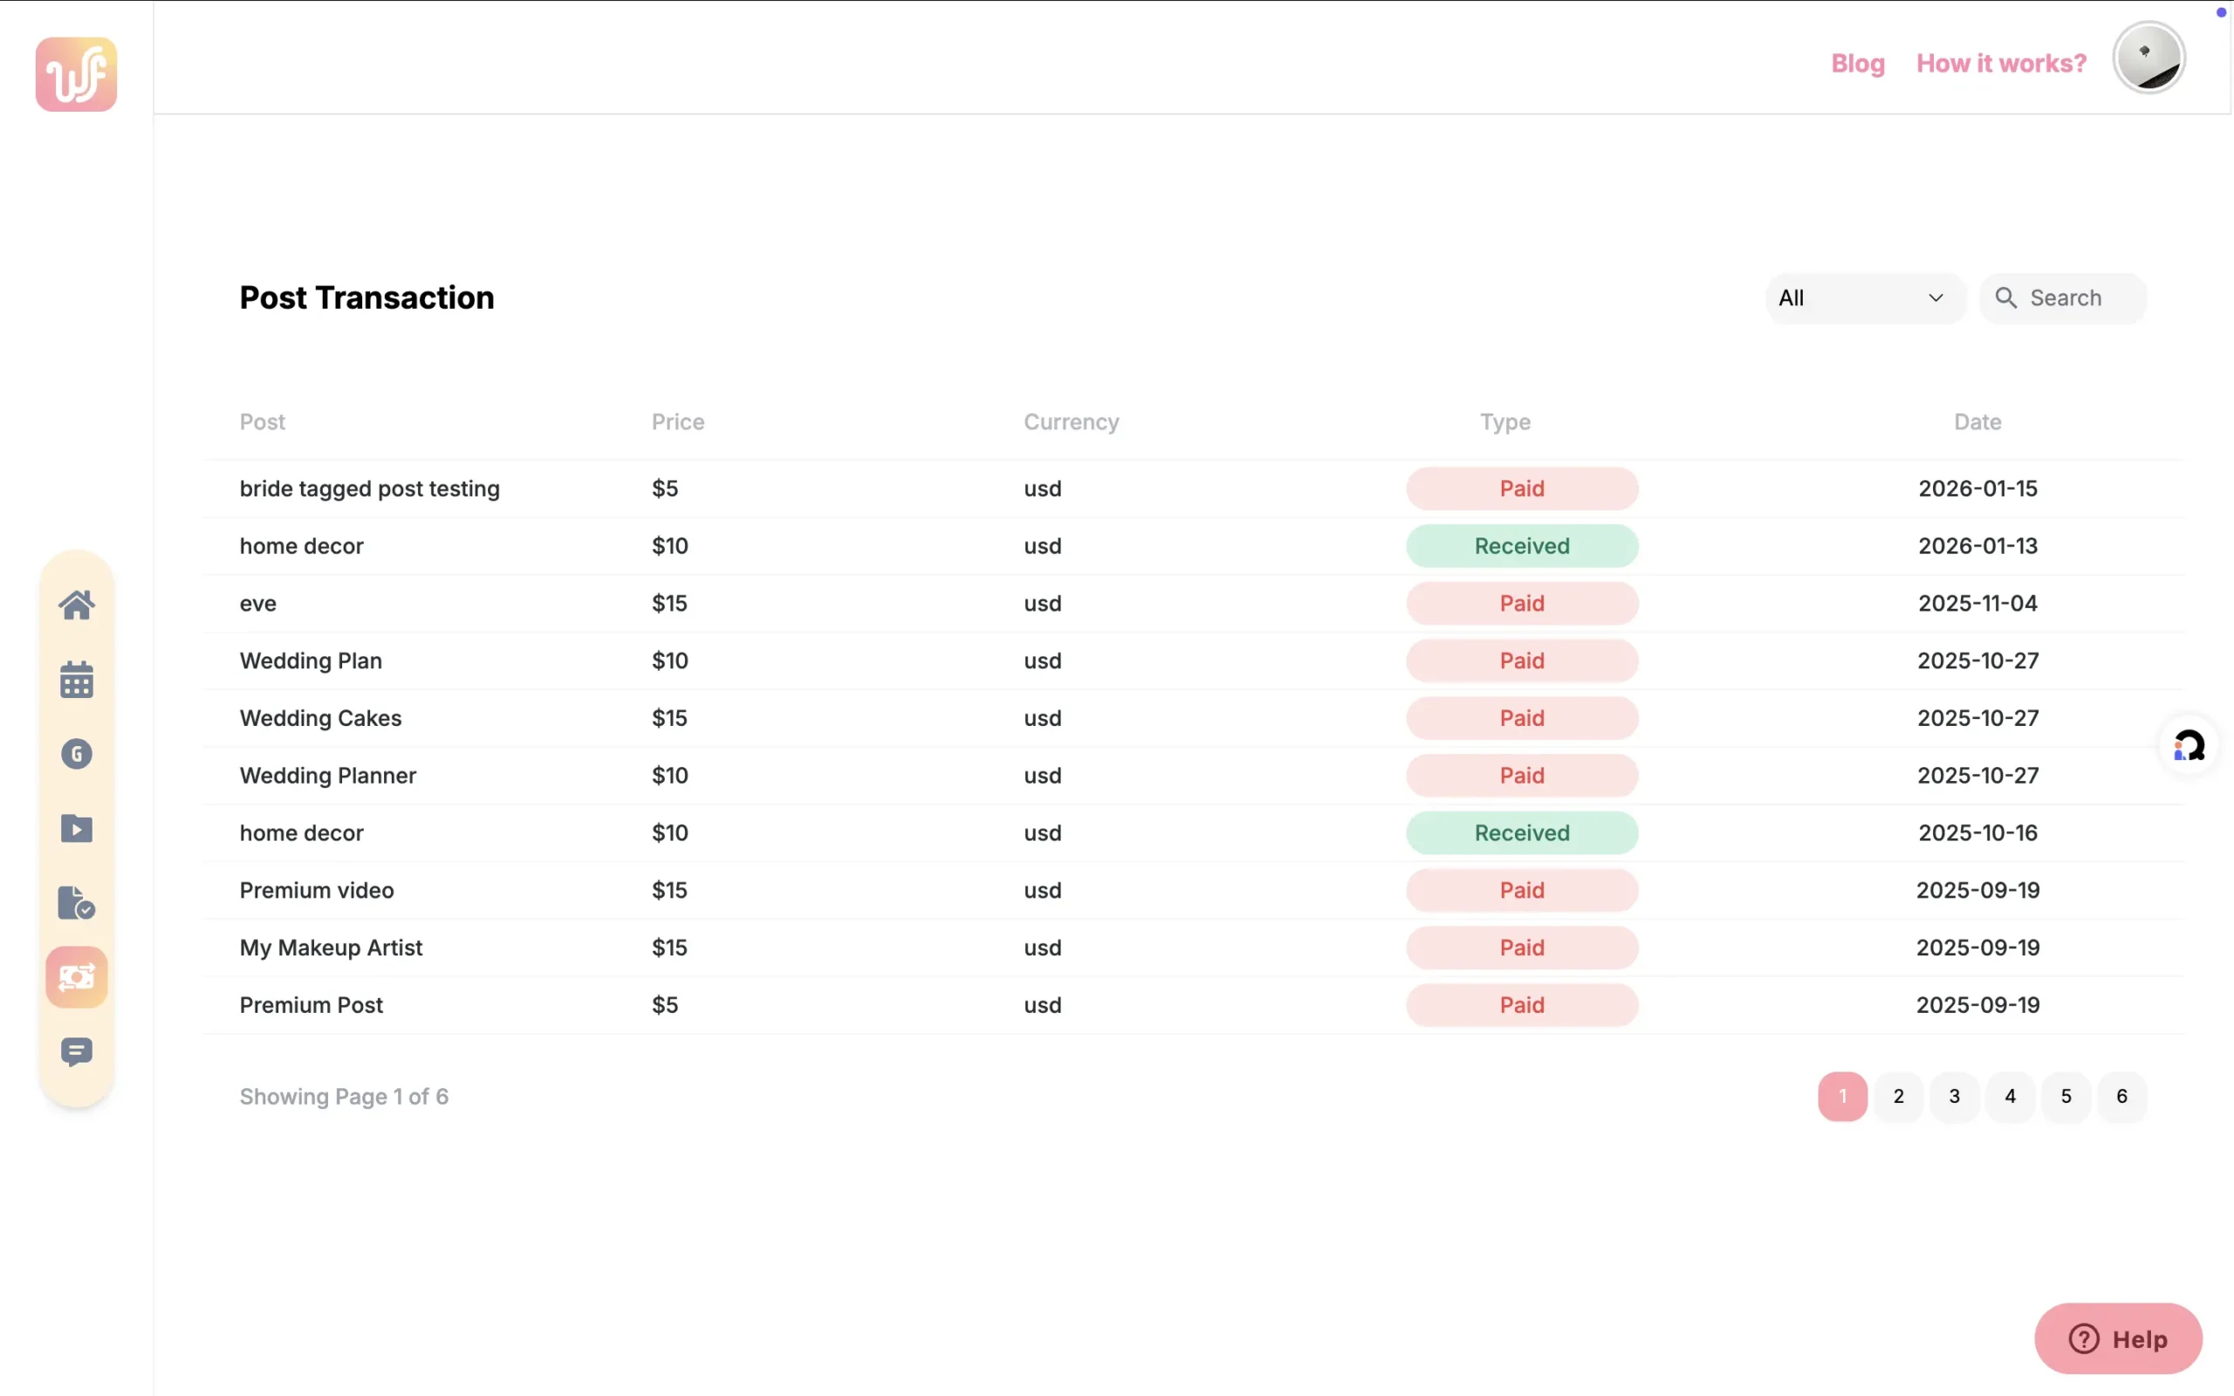This screenshot has height=1396, width=2234.
Task: Open the chat messages sidebar icon
Action: click(77, 1051)
